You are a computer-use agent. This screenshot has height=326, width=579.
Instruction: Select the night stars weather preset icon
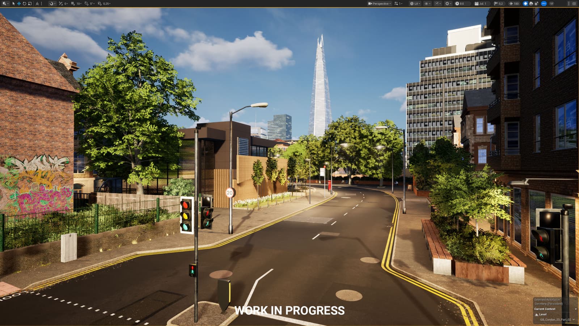coord(536,4)
